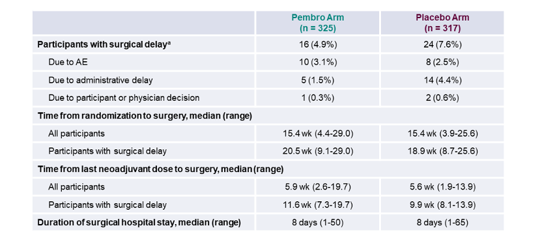Screen dimensions: 542x241
Task: Select Time from randomization to surgery heading
Action: pos(144,116)
